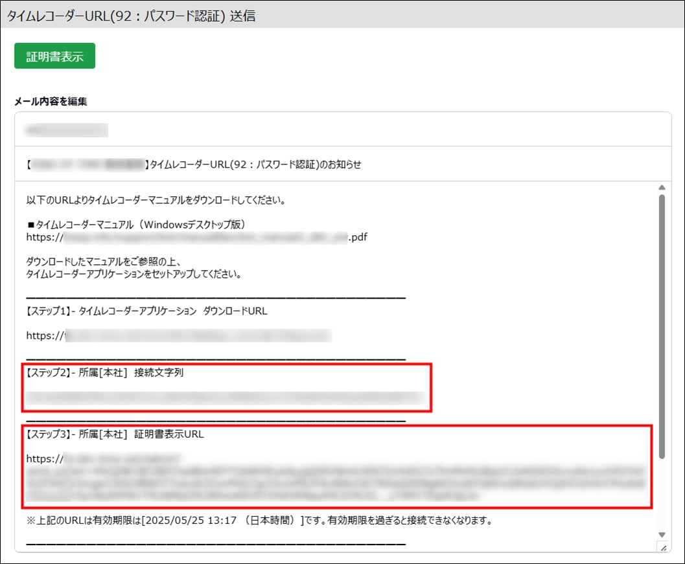This screenshot has height=564, width=685.
Task: Click the green 証明書表示 button
Action: [54, 56]
